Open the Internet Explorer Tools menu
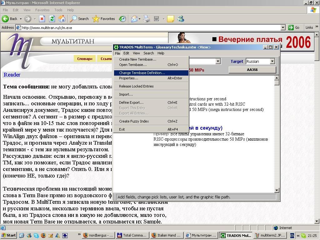 (58, 10)
